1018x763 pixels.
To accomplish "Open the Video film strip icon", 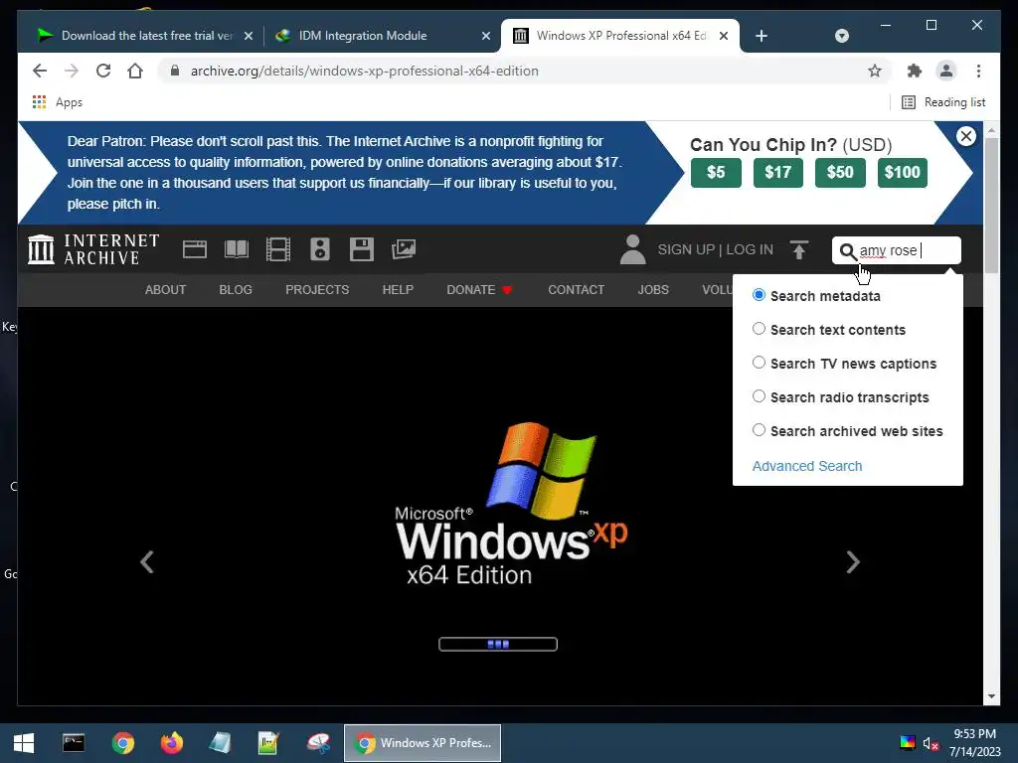I will click(278, 249).
